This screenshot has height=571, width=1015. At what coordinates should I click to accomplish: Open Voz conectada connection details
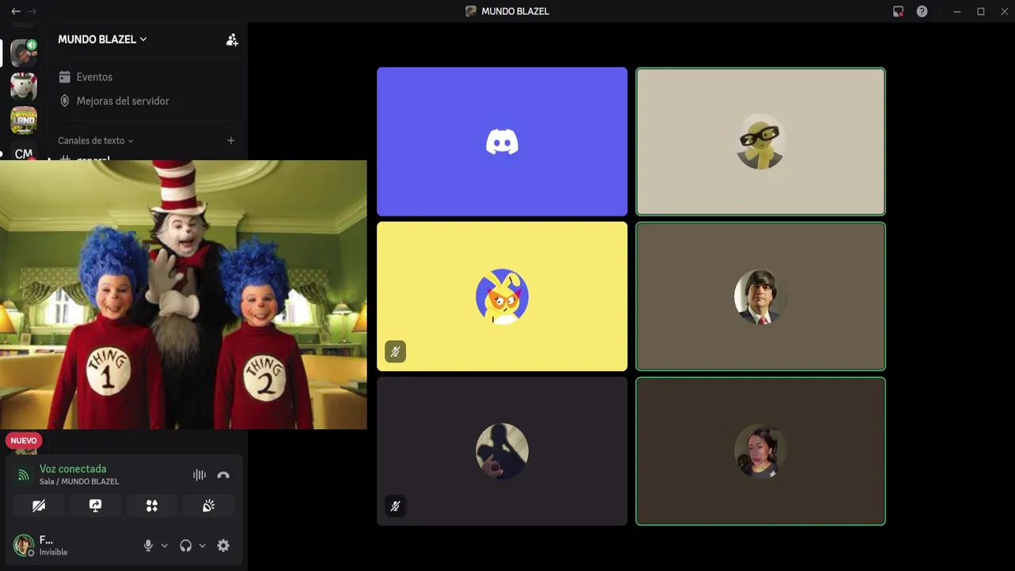click(73, 469)
